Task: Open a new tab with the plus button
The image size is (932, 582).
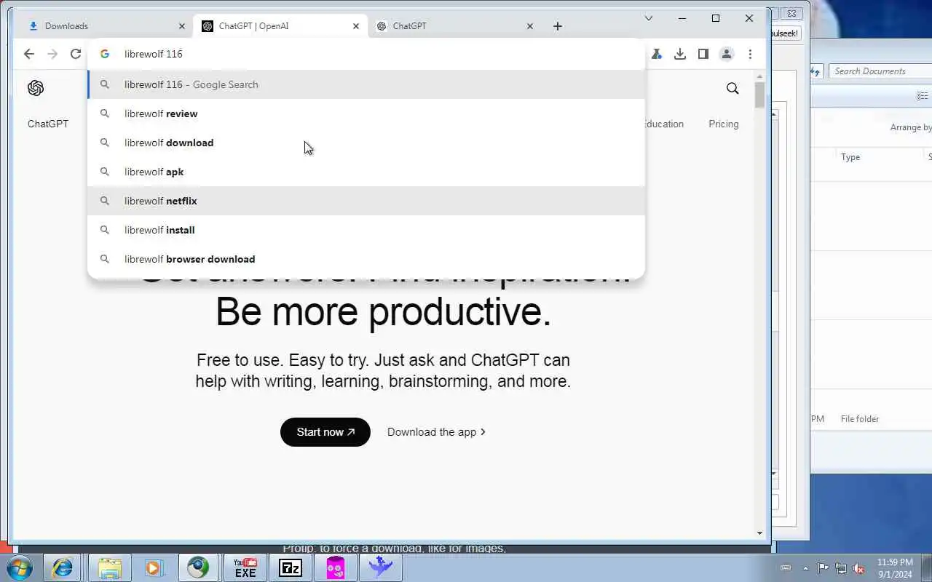Action: [x=558, y=26]
